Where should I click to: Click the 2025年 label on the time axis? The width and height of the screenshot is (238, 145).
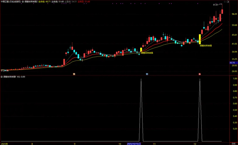click(x=4, y=144)
